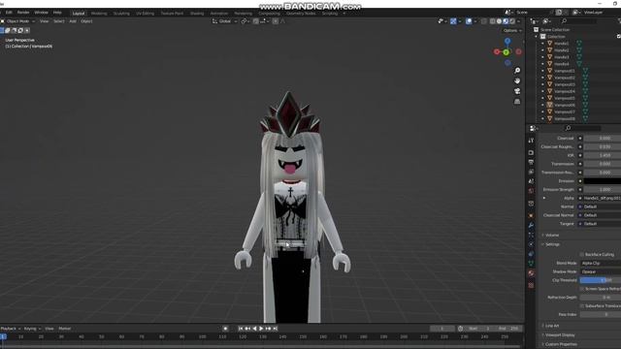Click the Emission Strength value field
621x349 pixels.
602,190
